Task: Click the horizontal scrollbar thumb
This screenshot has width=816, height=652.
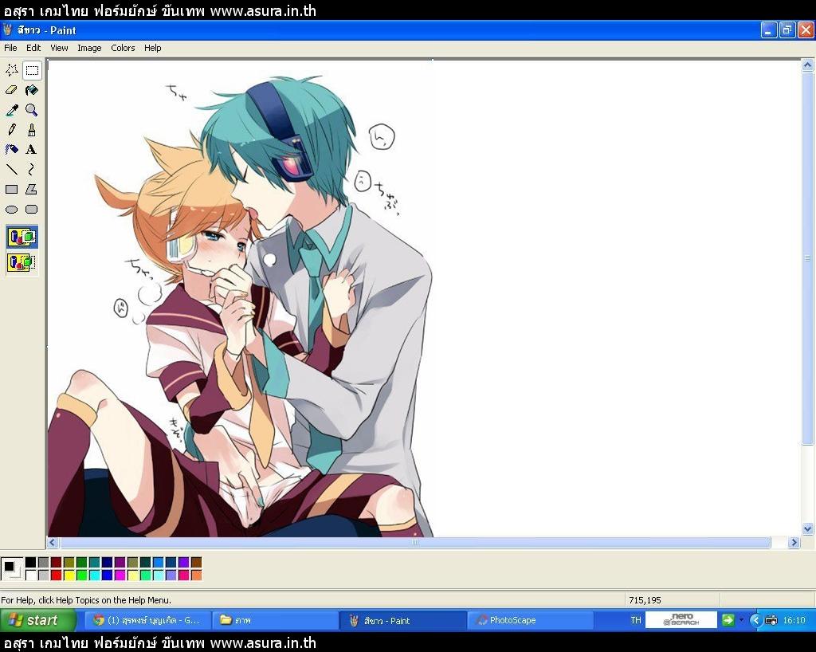Action: click(414, 543)
